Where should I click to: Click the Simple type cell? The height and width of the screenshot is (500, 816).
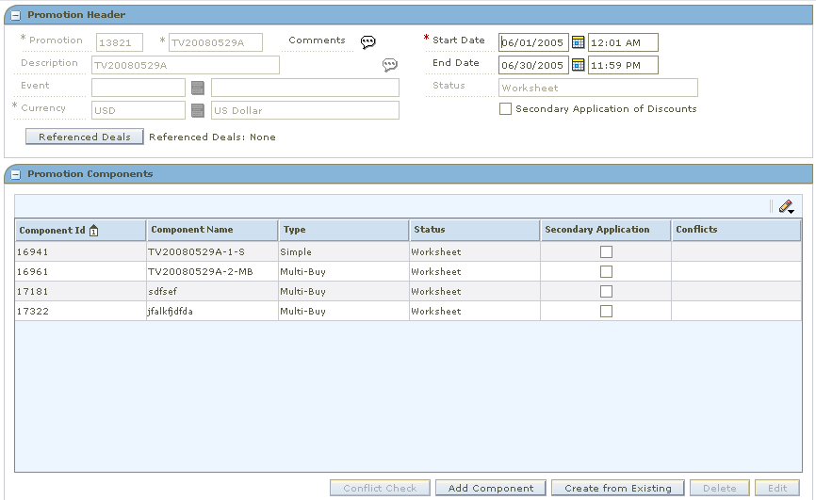click(344, 251)
